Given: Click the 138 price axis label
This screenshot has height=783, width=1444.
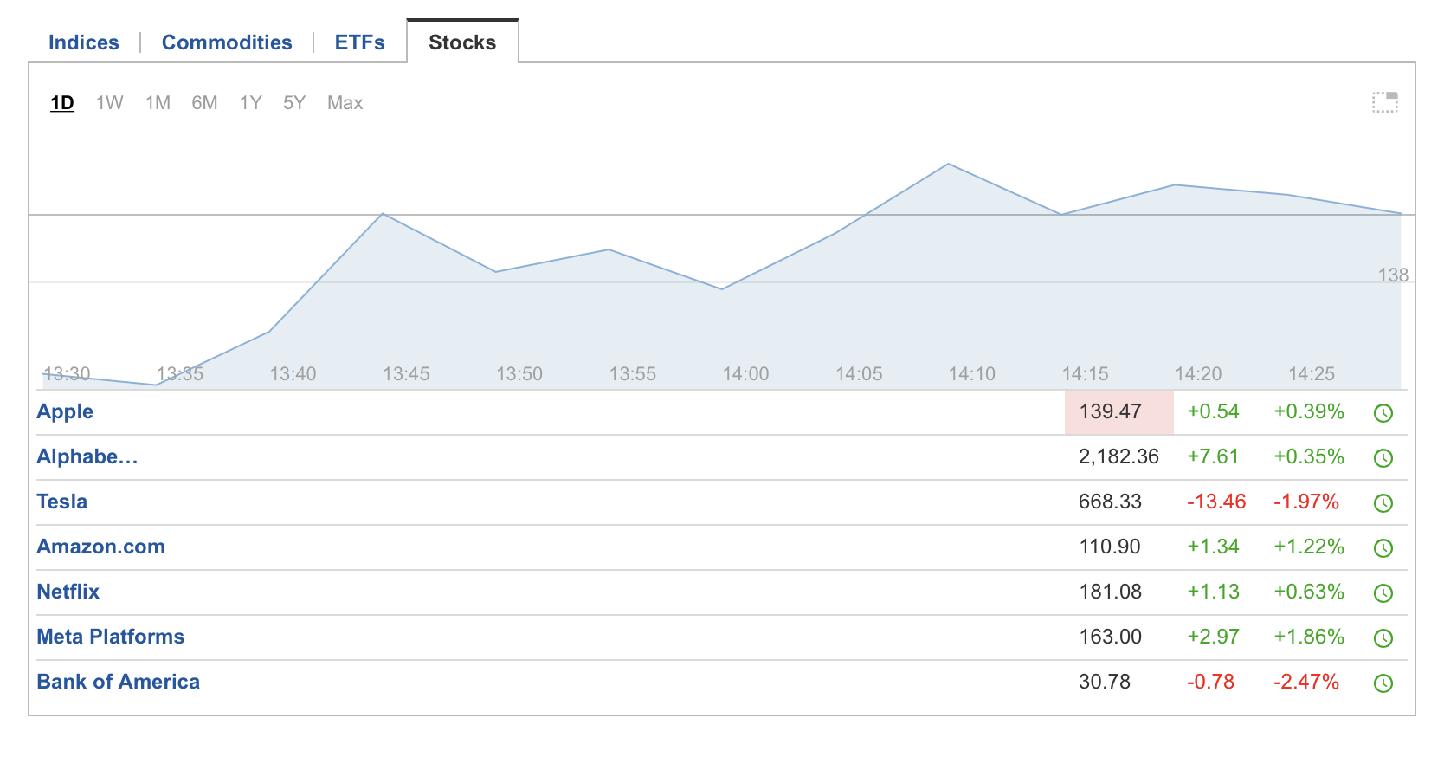Looking at the screenshot, I should point(1393,275).
